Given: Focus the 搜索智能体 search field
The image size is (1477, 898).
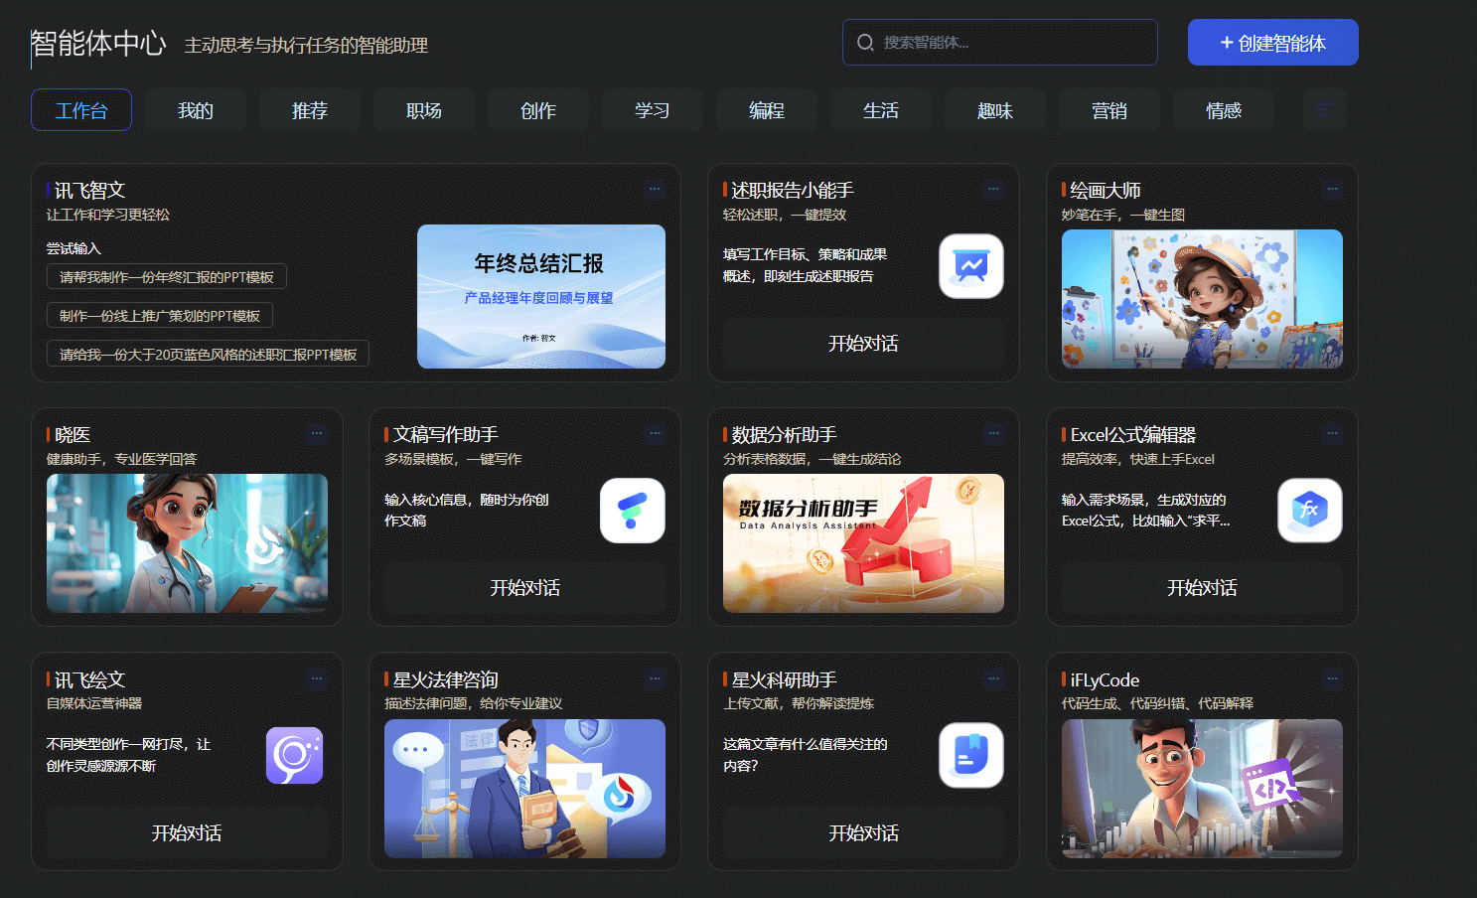Looking at the screenshot, I should pyautogui.click(x=1000, y=43).
